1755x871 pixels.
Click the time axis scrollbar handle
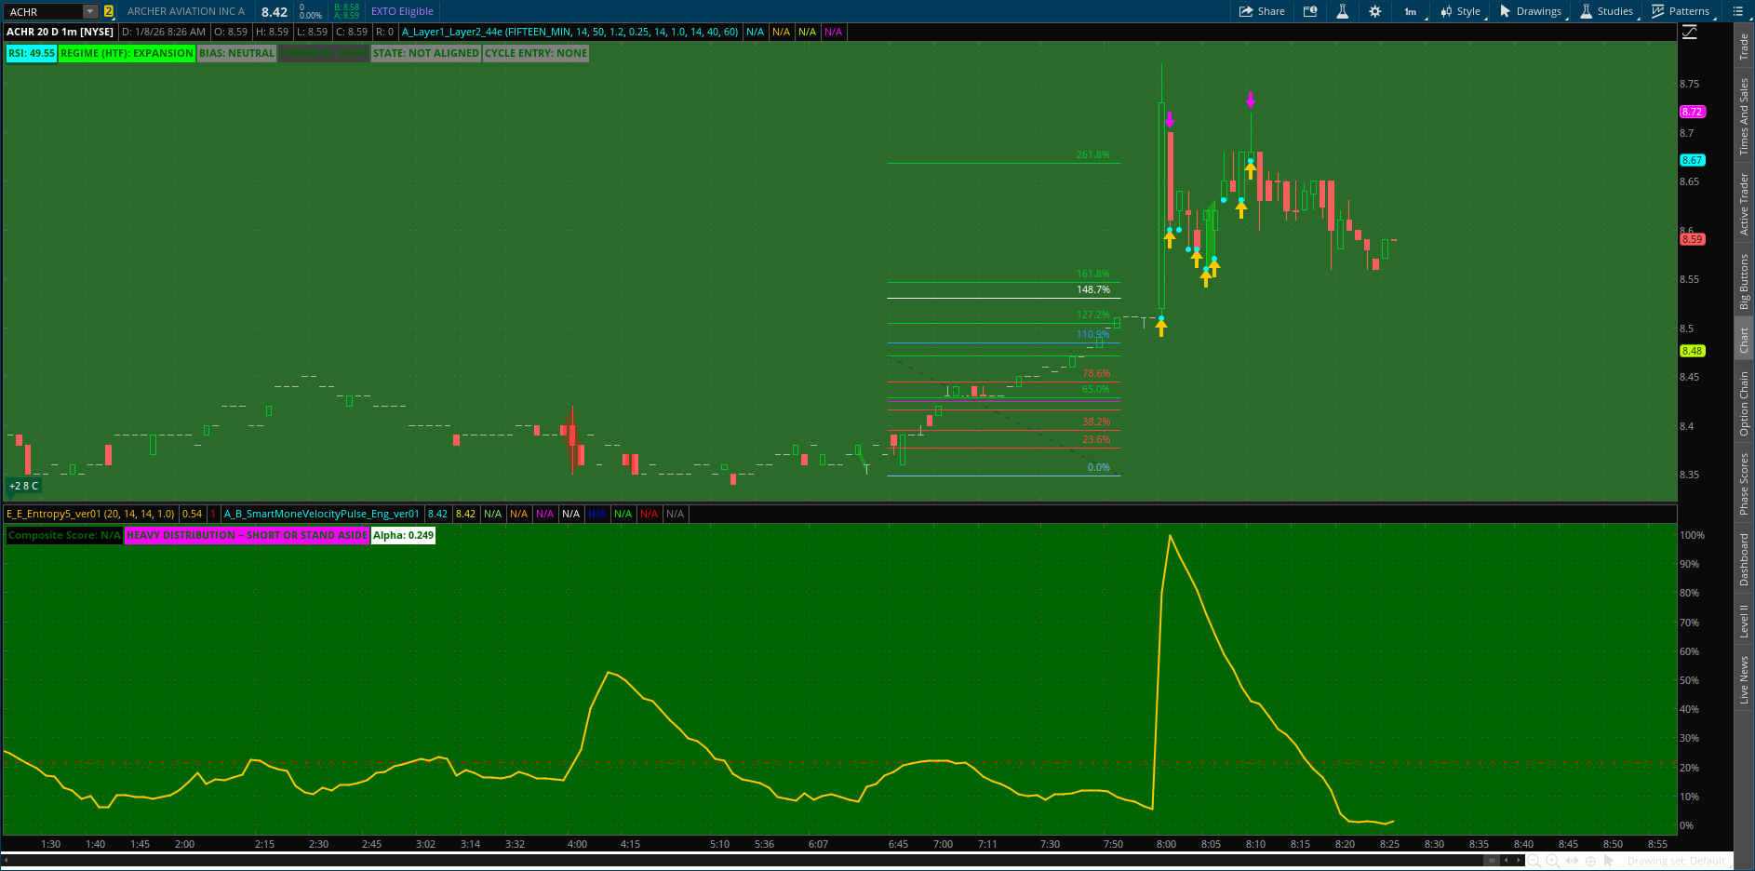click(x=1492, y=861)
